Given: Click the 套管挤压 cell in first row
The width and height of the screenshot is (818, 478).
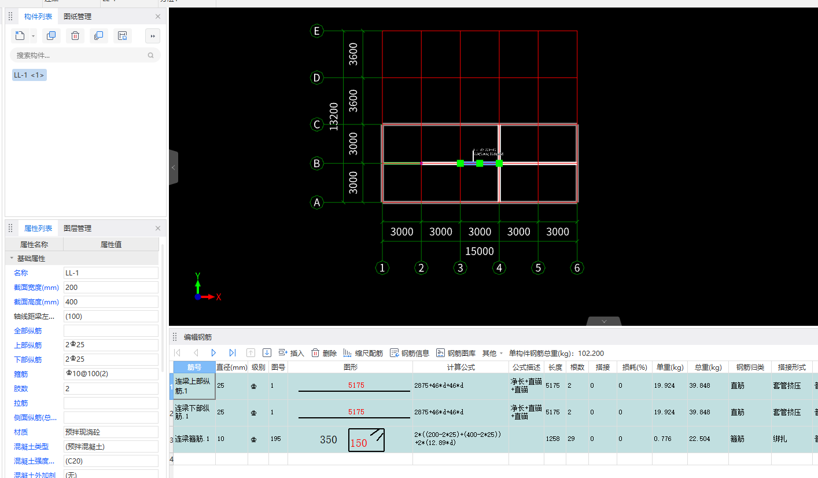Looking at the screenshot, I should coord(791,386).
